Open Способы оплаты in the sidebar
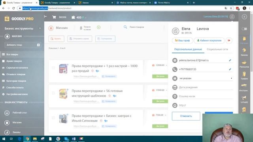Screen dimensions: 253x142 (x=15, y=88)
